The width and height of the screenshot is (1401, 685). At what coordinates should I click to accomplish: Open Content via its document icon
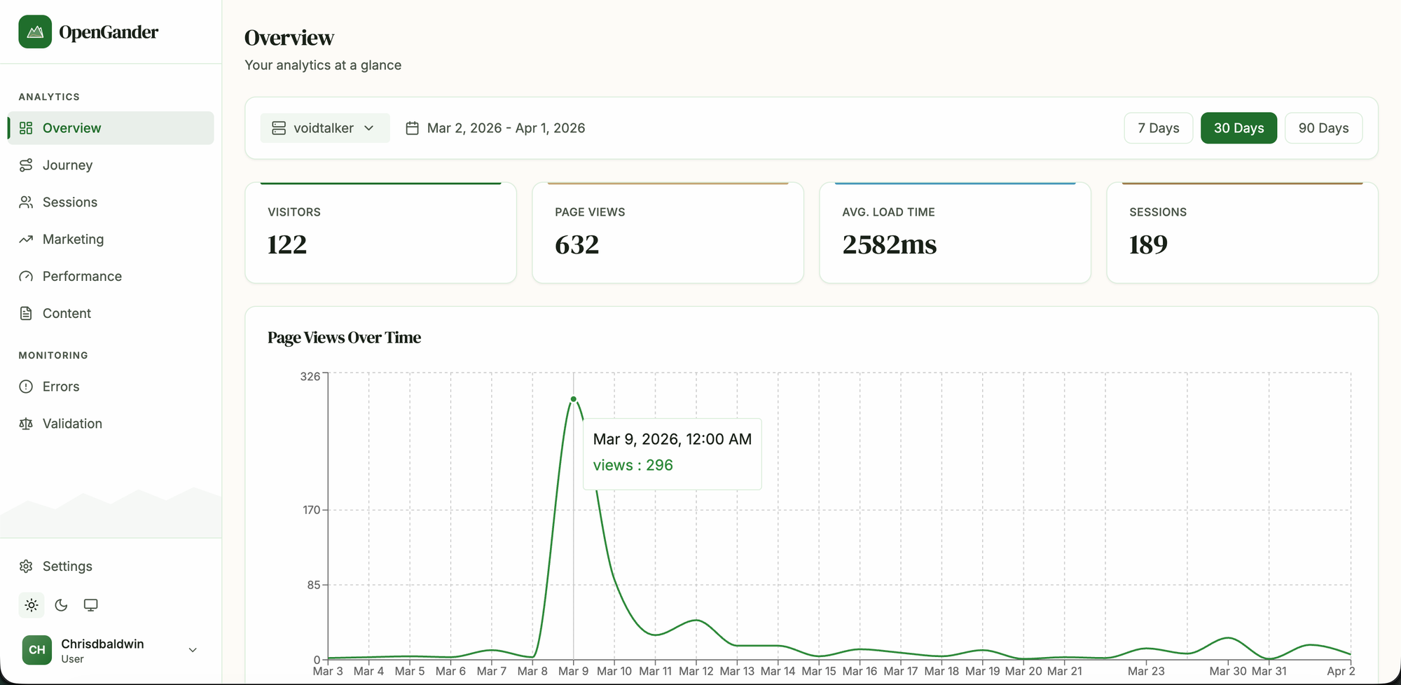(26, 314)
